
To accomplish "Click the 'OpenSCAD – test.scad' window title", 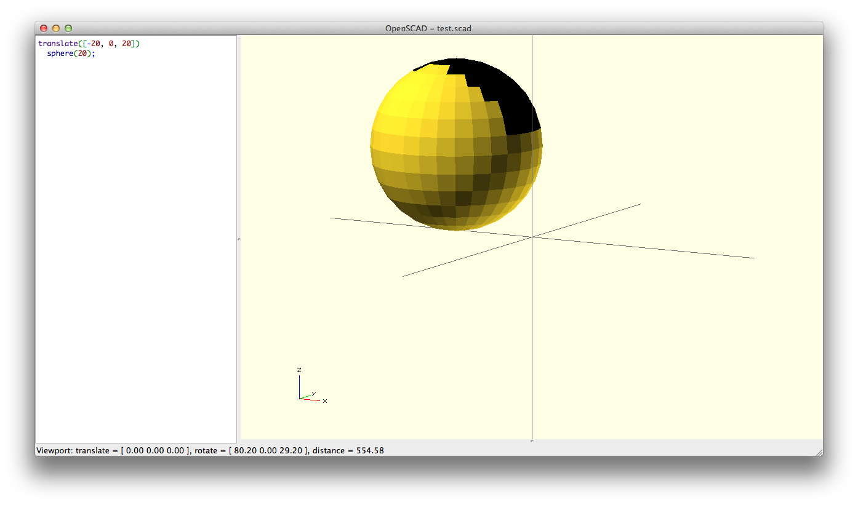I will 428,28.
